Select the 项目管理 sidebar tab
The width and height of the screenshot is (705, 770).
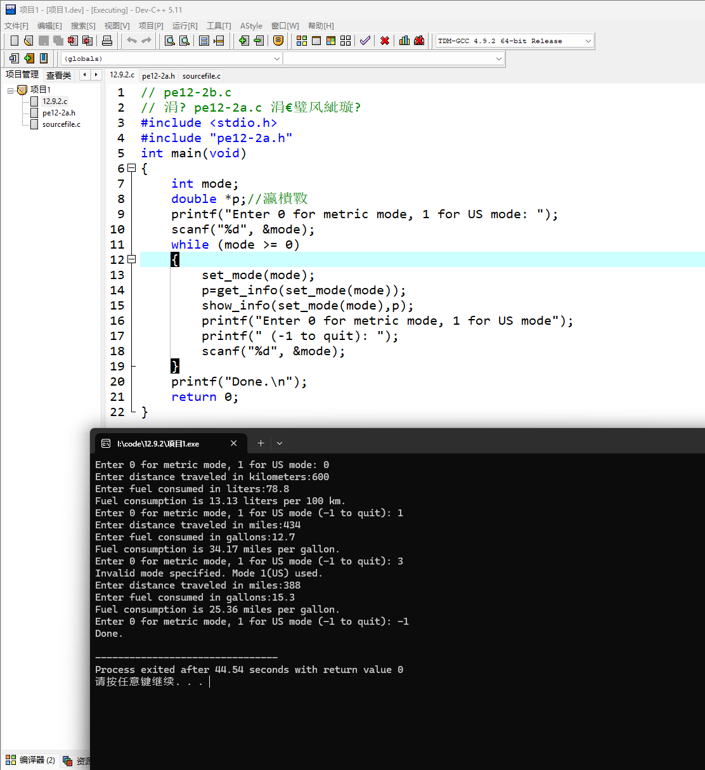pos(22,75)
